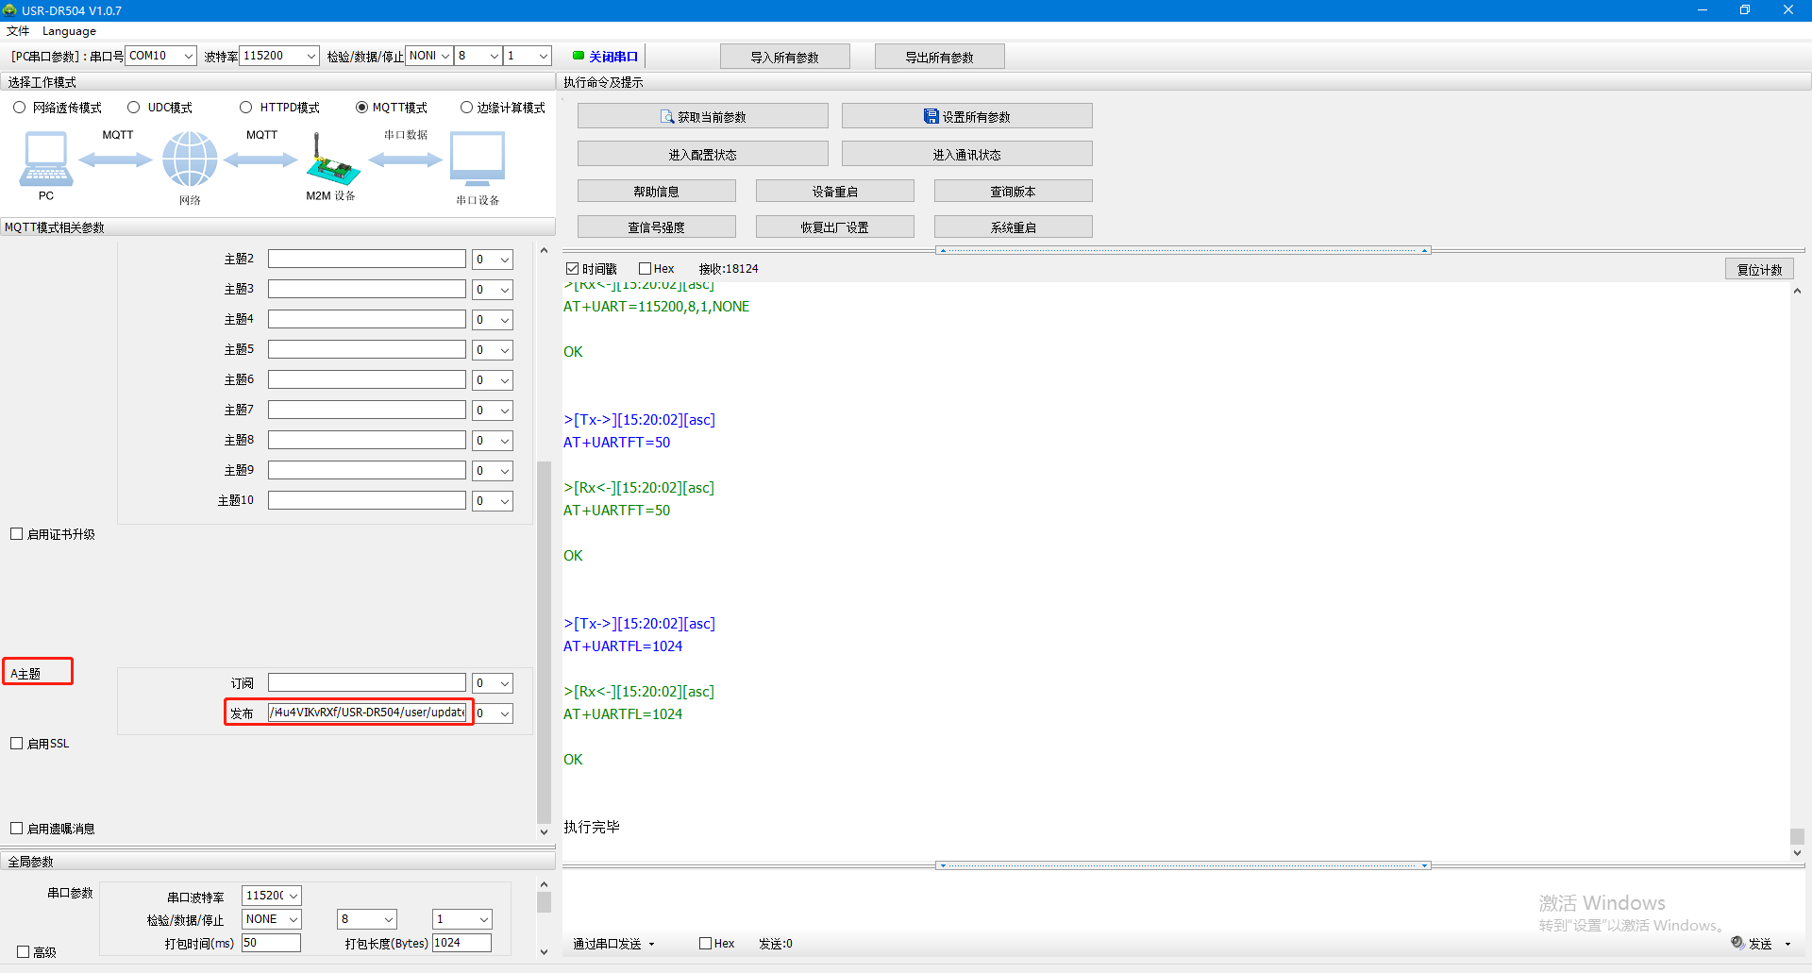Click the network globe icon
The height and width of the screenshot is (973, 1812).
coord(190,159)
